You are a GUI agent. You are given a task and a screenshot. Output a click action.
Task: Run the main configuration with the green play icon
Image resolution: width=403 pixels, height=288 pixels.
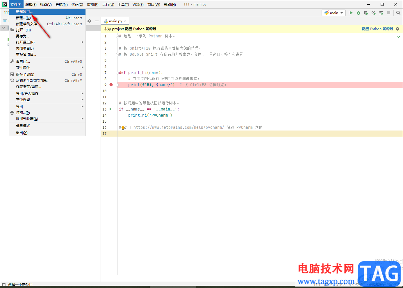point(351,13)
